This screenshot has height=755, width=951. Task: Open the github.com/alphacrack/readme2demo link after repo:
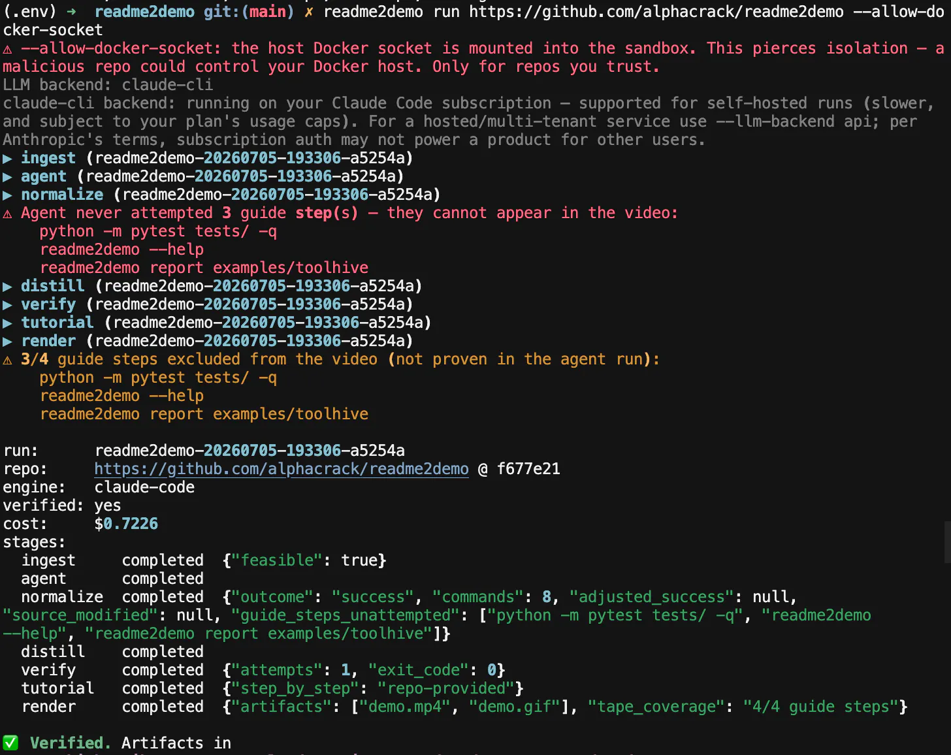(282, 469)
